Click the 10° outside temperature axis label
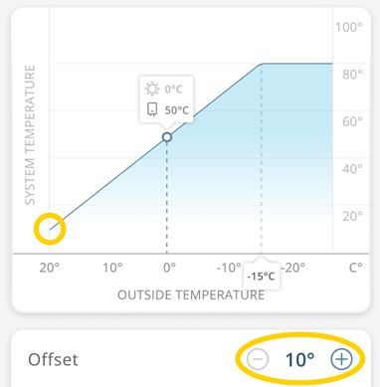The height and width of the screenshot is (387, 380). pyautogui.click(x=112, y=268)
